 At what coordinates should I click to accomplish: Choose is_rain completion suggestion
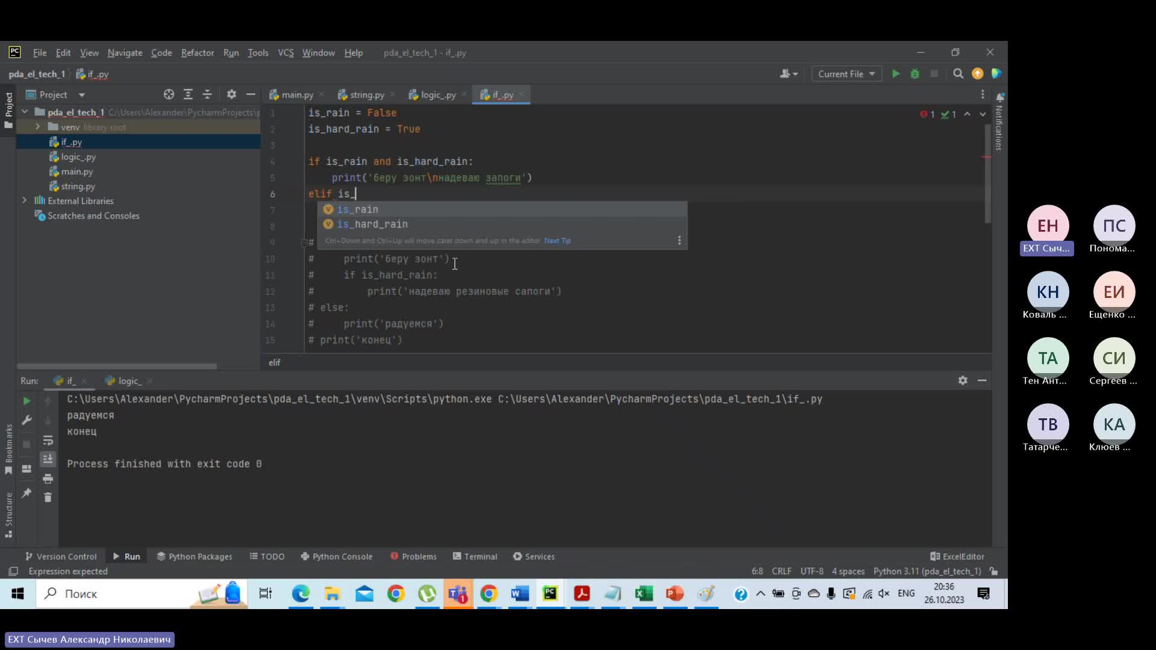pos(502,209)
